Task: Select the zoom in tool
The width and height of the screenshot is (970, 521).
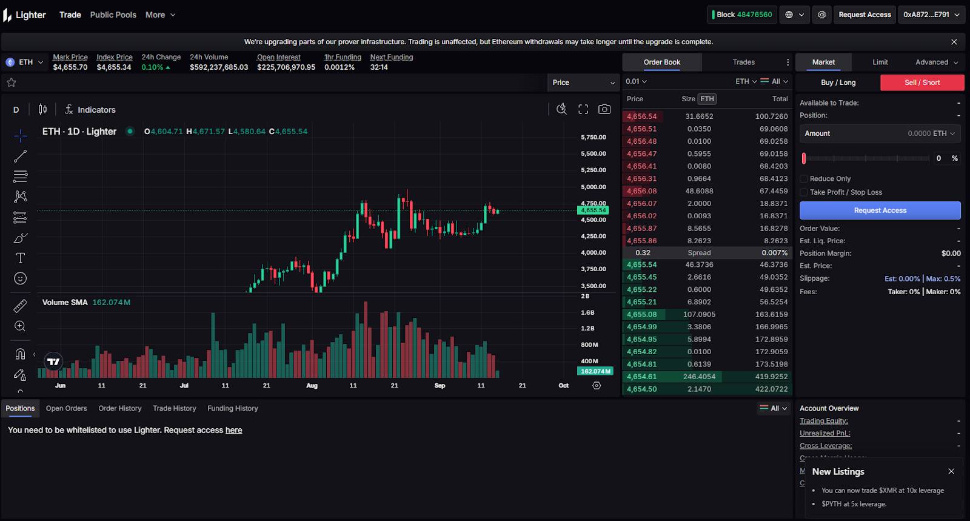Action: (20, 326)
